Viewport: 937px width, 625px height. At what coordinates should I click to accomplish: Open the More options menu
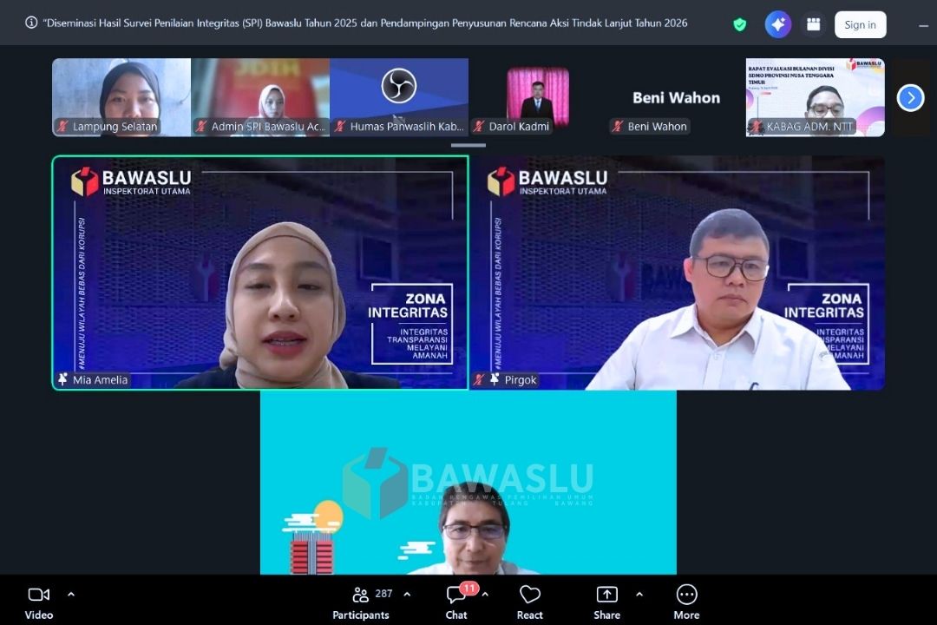coord(686,601)
